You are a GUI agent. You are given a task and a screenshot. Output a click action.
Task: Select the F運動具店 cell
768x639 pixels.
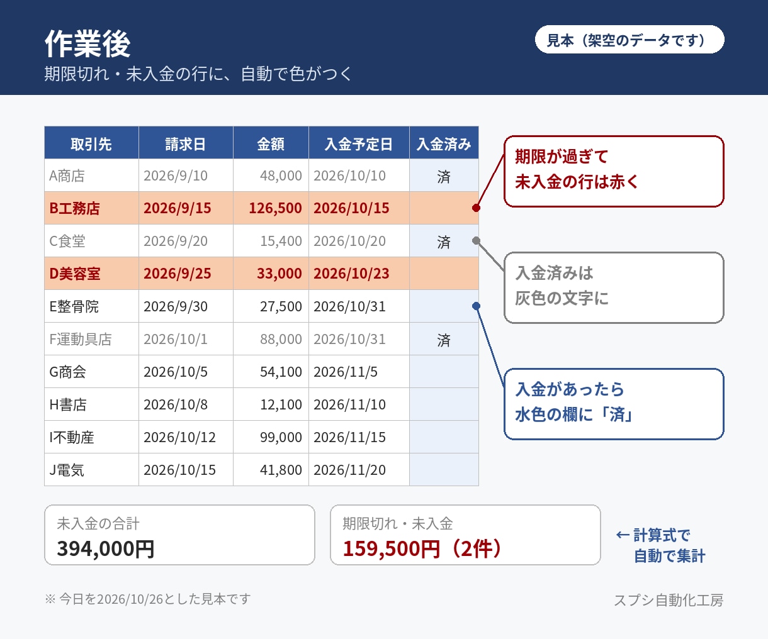click(91, 339)
